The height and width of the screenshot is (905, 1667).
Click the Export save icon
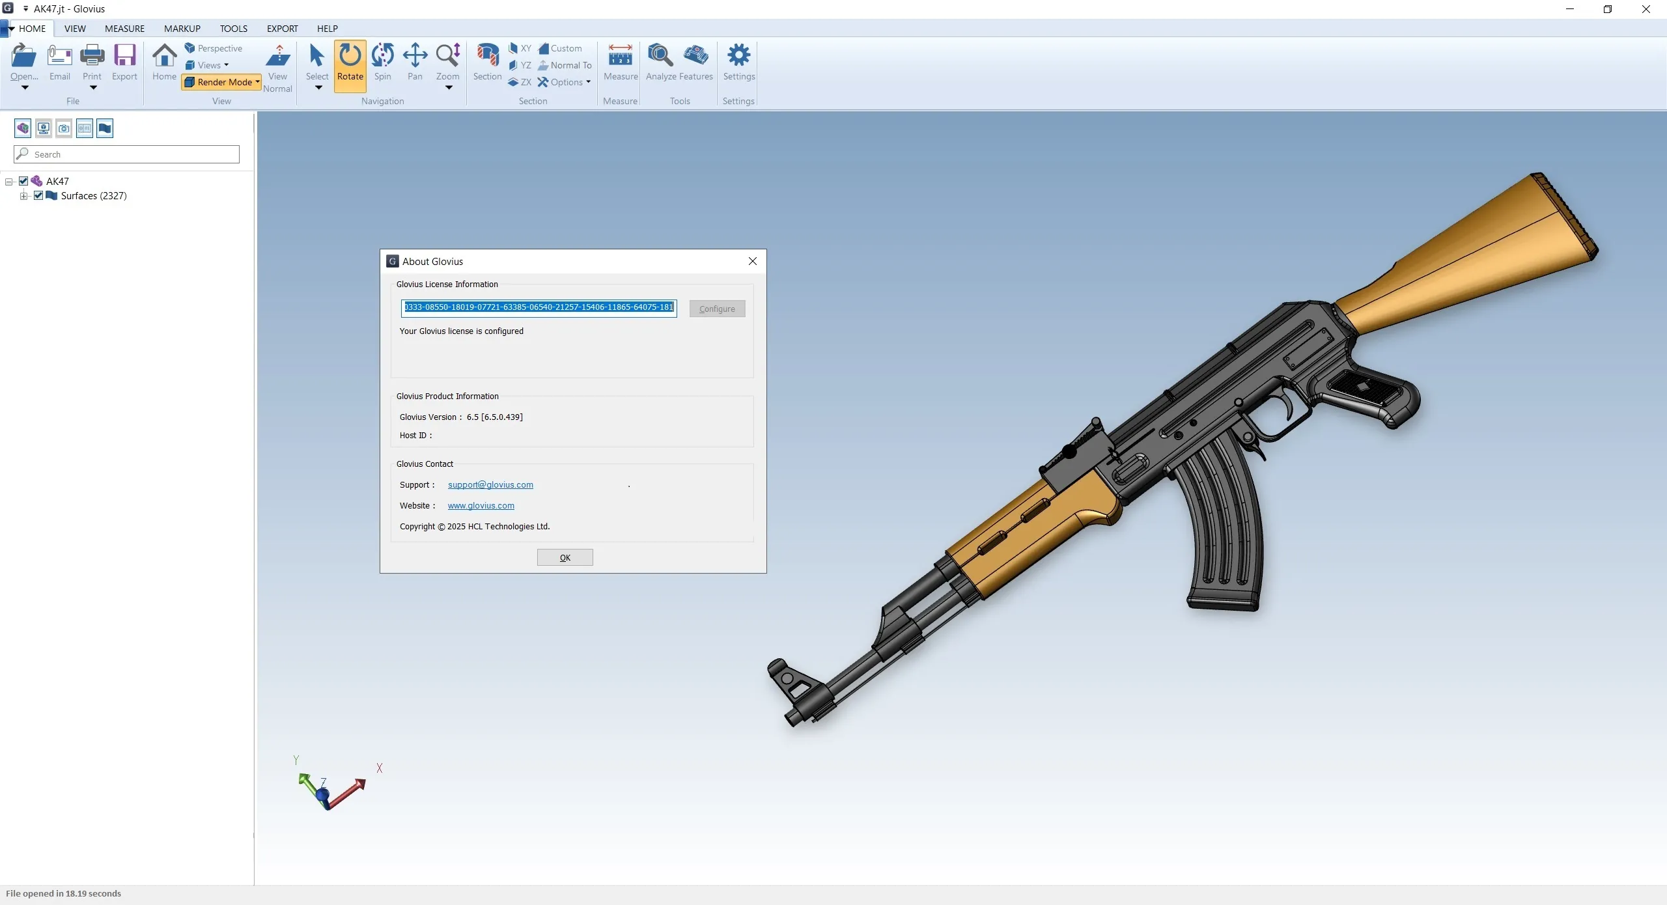tap(124, 56)
